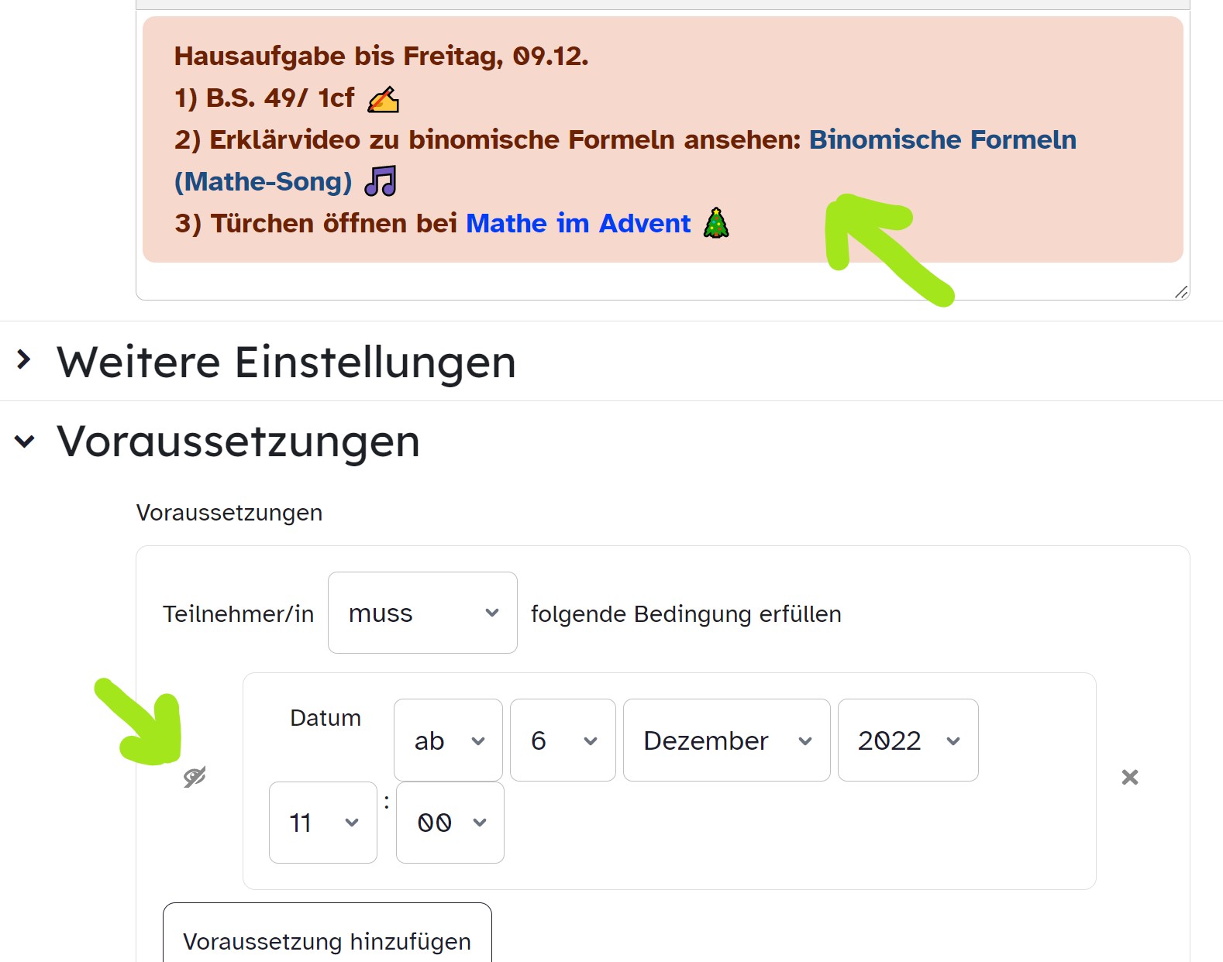Click the Hausaufgabe bis Freitag heading text
Screen dimensions: 1223x962
(x=381, y=56)
